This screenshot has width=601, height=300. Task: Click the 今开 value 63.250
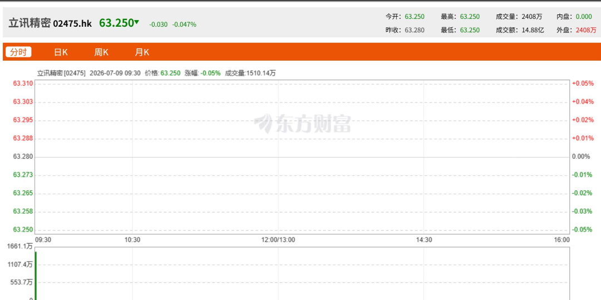click(x=415, y=17)
